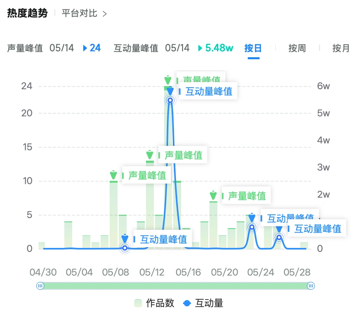
Task: Switch to the 按月 monthly view tab
Action: pos(341,48)
